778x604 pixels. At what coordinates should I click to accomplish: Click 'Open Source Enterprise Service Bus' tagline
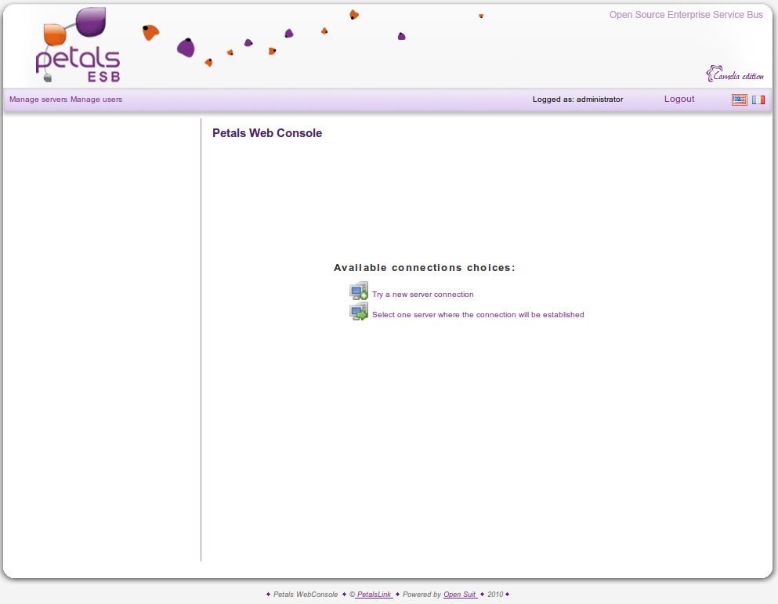pos(686,15)
